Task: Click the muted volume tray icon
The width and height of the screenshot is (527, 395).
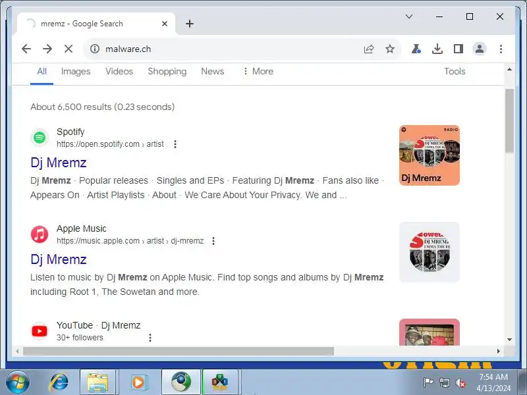Action: click(x=460, y=382)
